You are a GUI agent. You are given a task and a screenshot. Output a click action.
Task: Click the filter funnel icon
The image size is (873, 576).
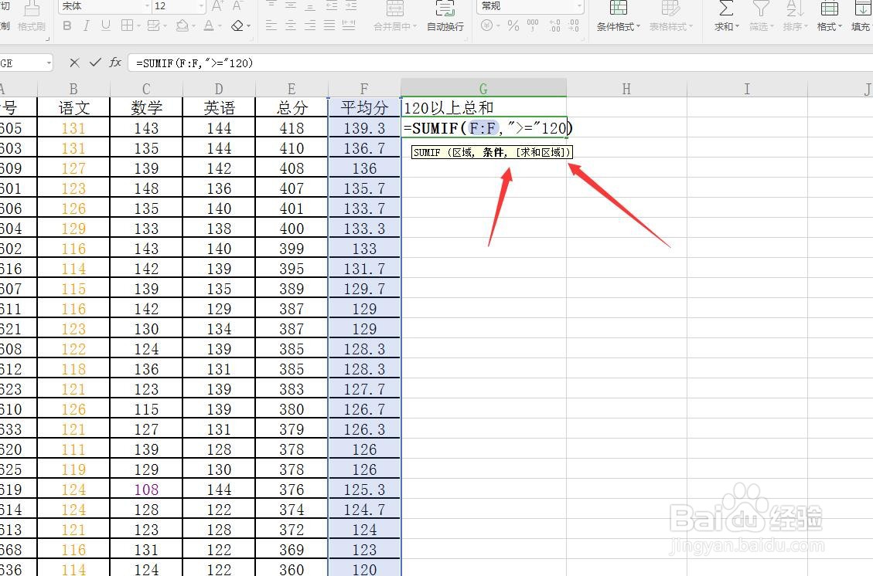coord(761,8)
